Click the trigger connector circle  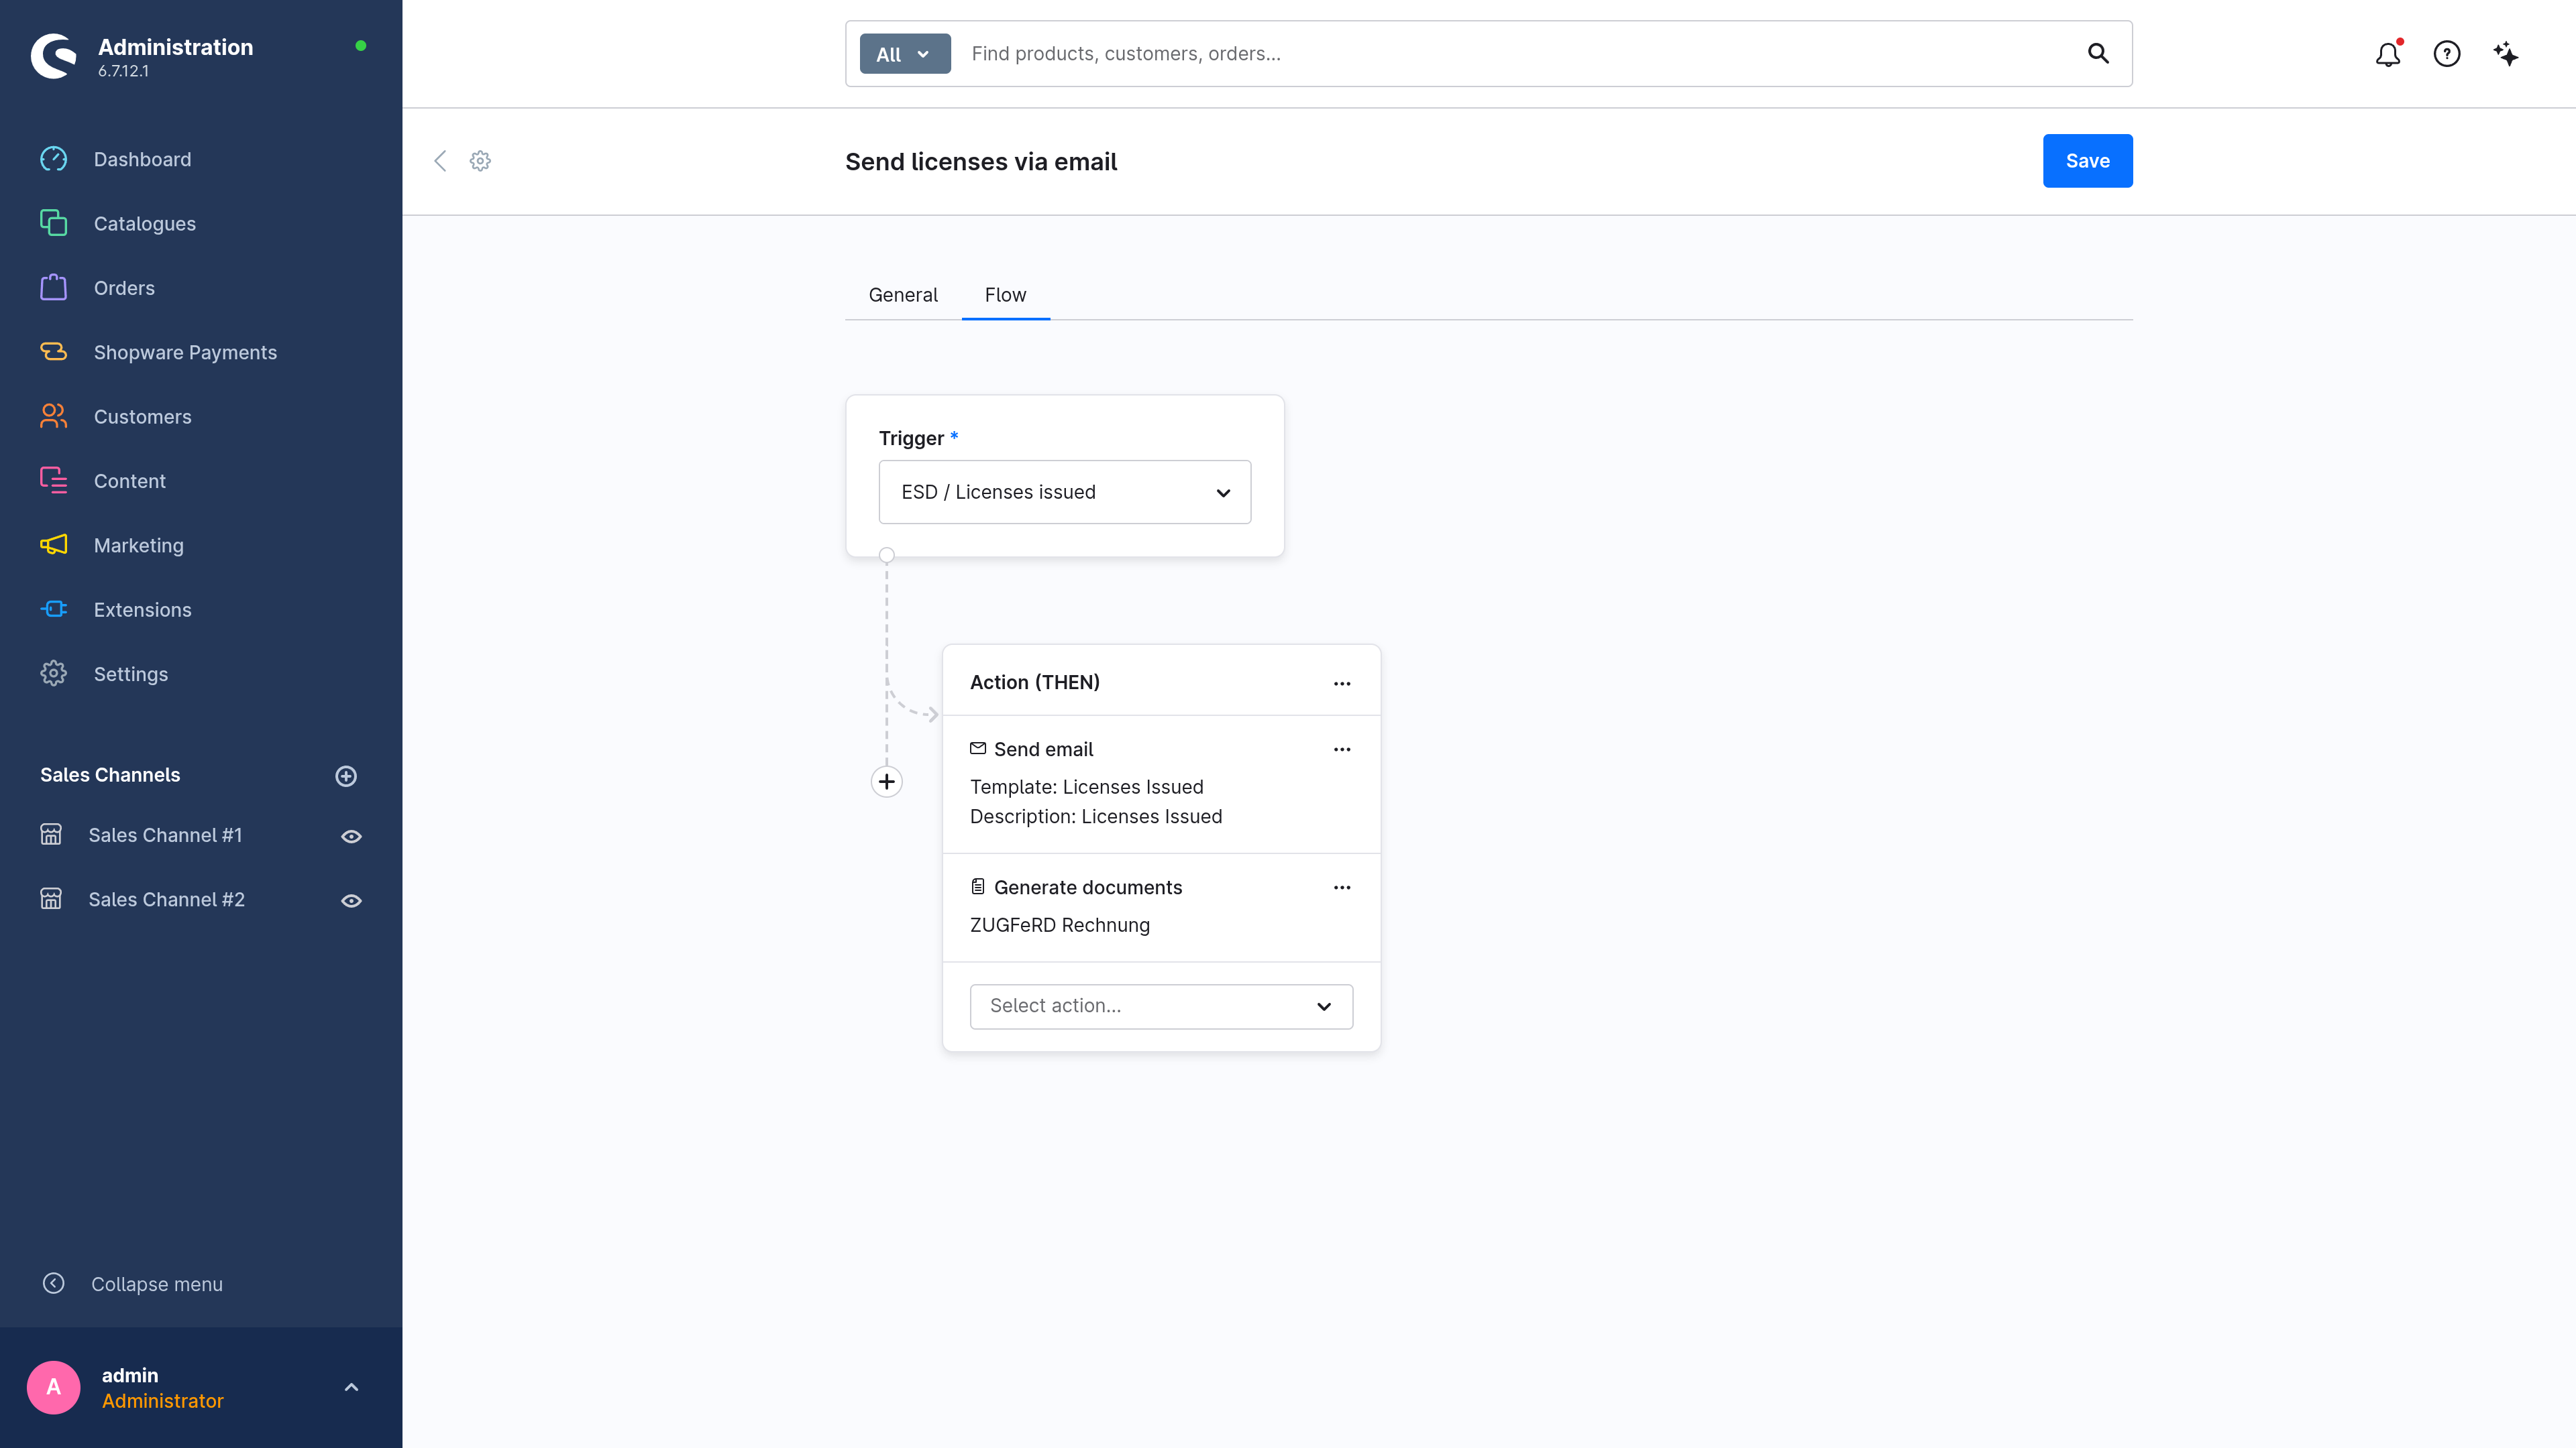[887, 554]
